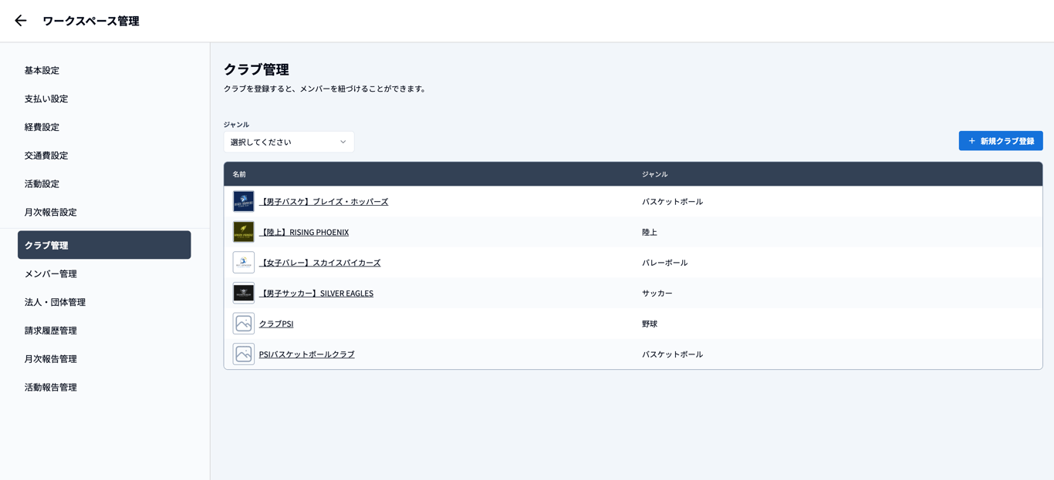Open メンバー管理 in the sidebar
Viewport: 1054px width, 480px height.
click(x=51, y=274)
